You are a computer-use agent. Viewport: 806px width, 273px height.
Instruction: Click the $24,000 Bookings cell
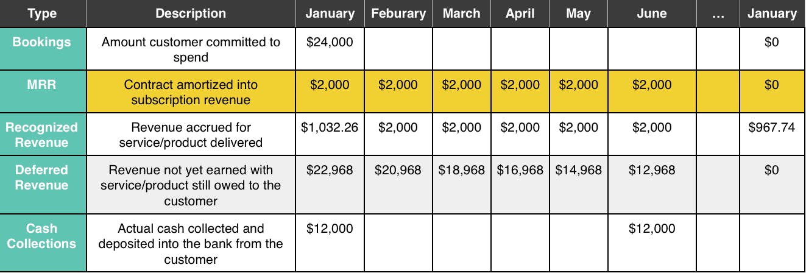coord(330,43)
